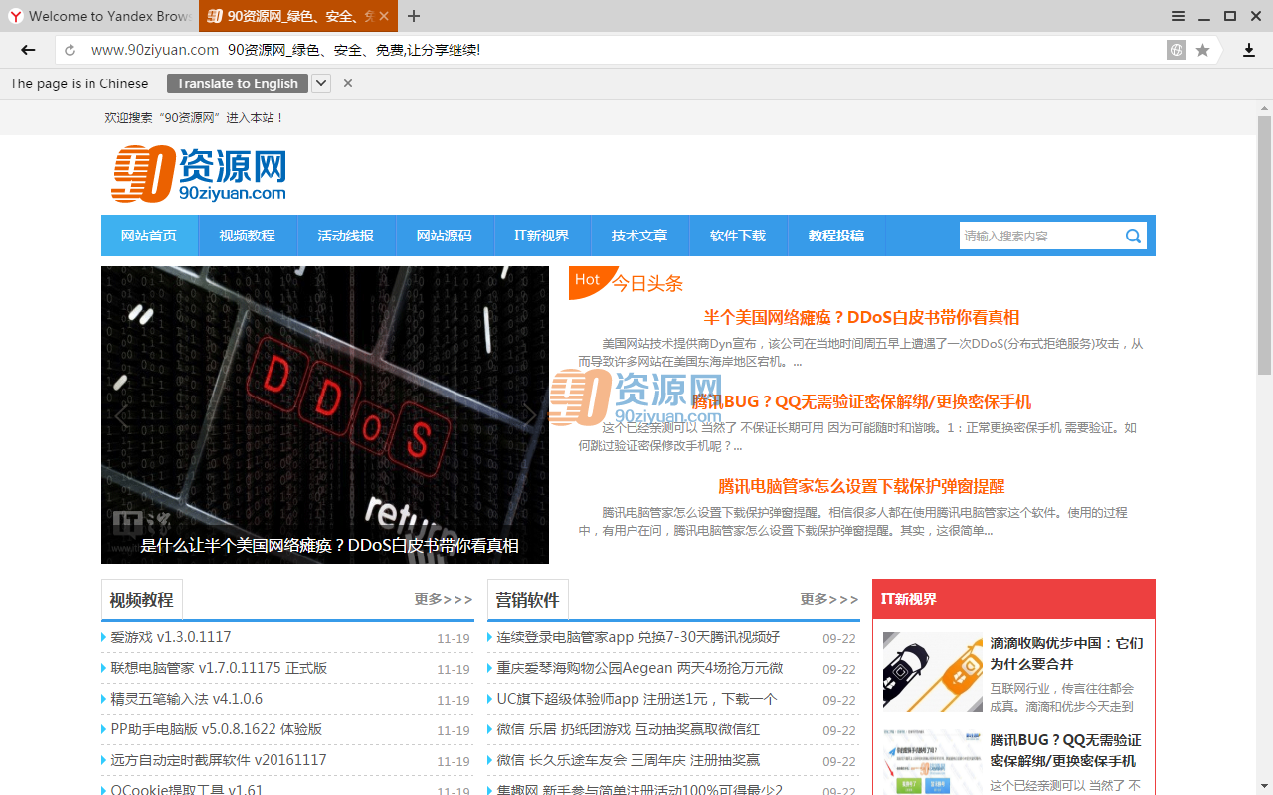Click previous slide arrow on DDoS banner
This screenshot has height=795, width=1273.
coord(121,415)
